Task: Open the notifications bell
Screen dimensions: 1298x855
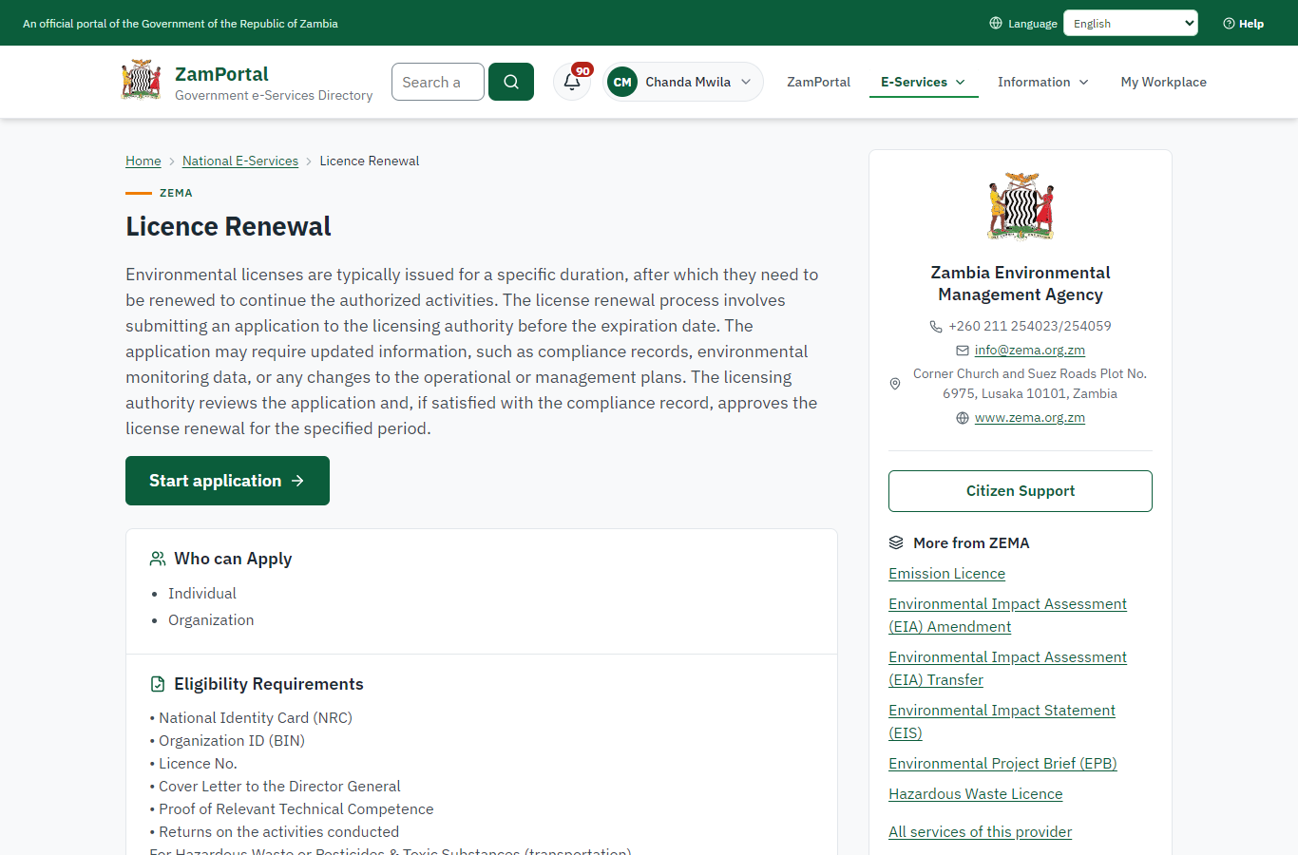Action: (x=572, y=82)
